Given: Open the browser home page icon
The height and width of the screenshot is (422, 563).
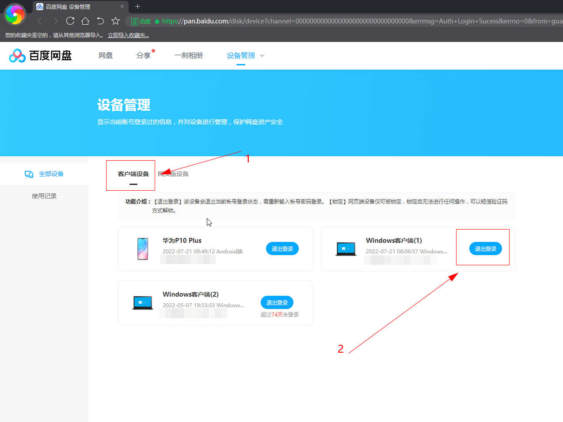Looking at the screenshot, I should pyautogui.click(x=85, y=21).
